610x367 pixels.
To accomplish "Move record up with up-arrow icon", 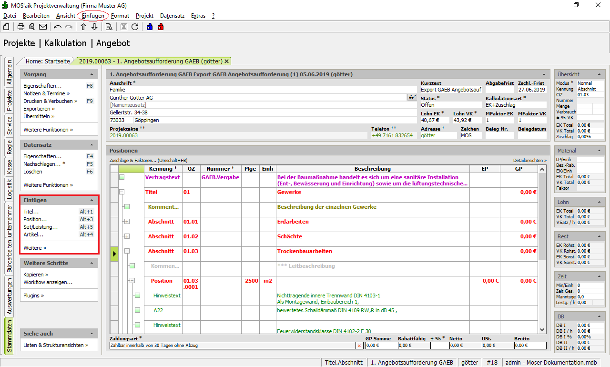I will [83, 27].
